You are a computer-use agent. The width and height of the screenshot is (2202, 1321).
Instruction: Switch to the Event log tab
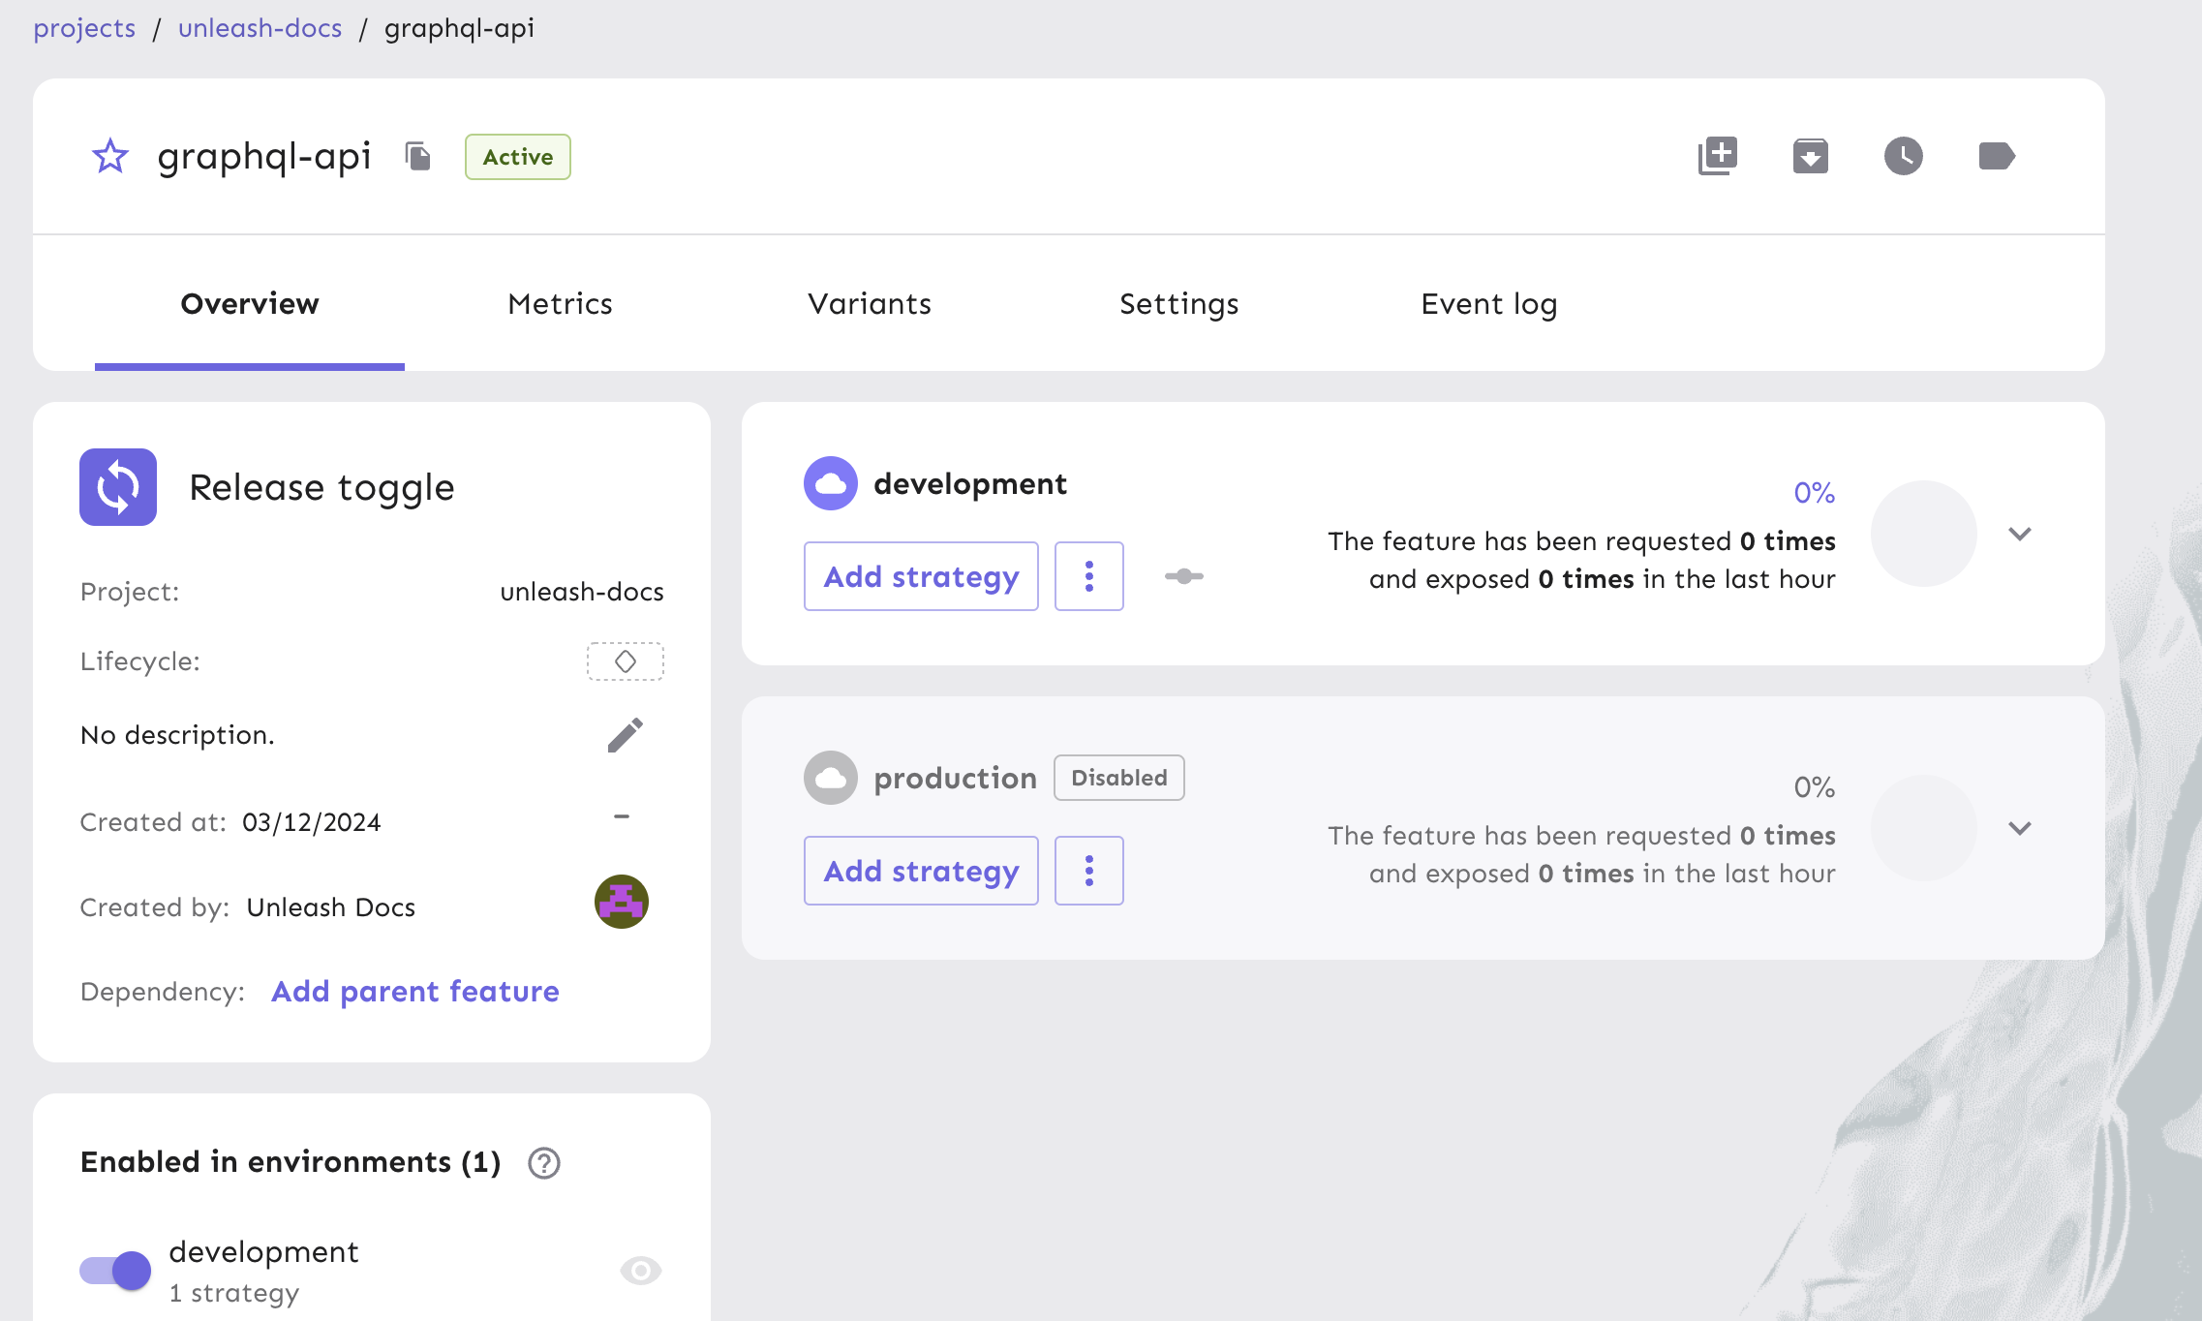[1488, 304]
